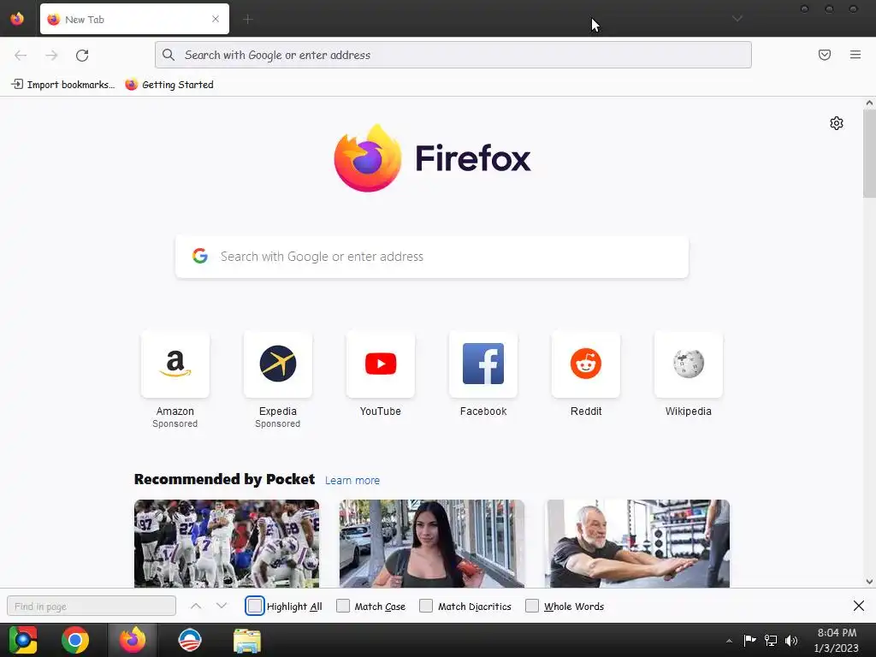Open the List all tabs dropdown arrow
The height and width of the screenshot is (657, 876).
coord(737,19)
